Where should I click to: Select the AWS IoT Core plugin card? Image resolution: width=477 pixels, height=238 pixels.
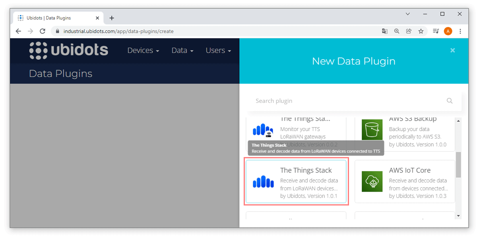pyautogui.click(x=405, y=182)
